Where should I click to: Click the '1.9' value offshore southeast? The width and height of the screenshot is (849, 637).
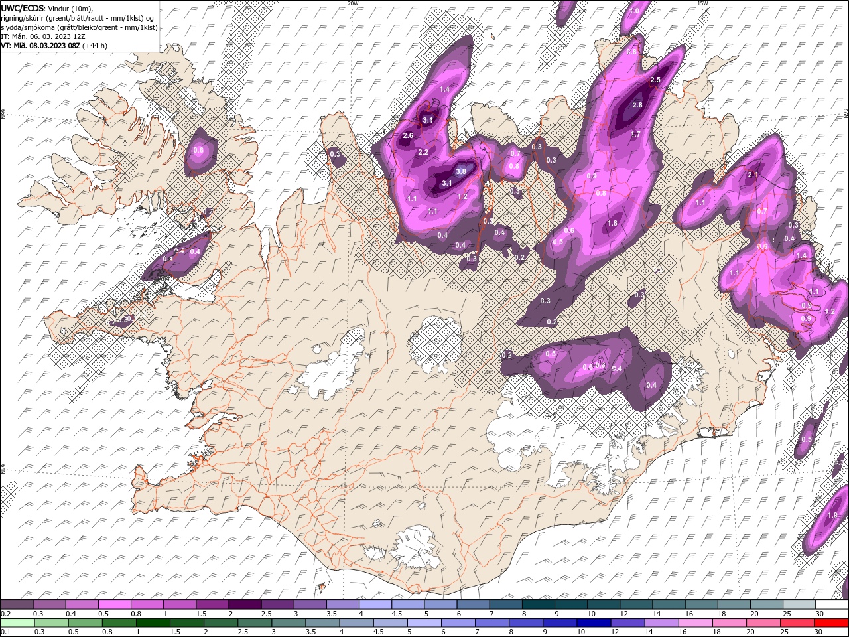point(833,516)
